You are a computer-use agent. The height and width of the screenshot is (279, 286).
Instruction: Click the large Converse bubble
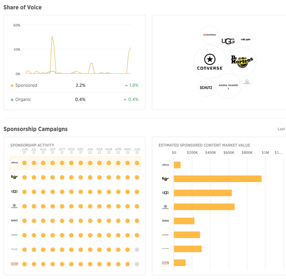[x=210, y=62]
